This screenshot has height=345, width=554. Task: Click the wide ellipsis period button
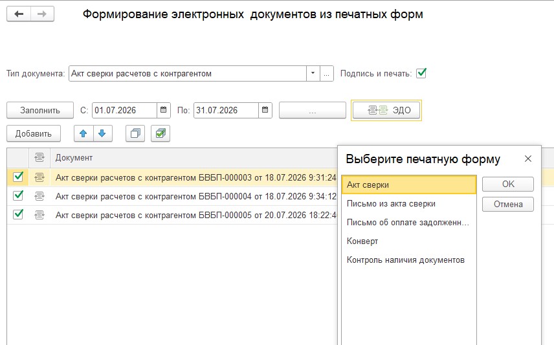pyautogui.click(x=313, y=110)
